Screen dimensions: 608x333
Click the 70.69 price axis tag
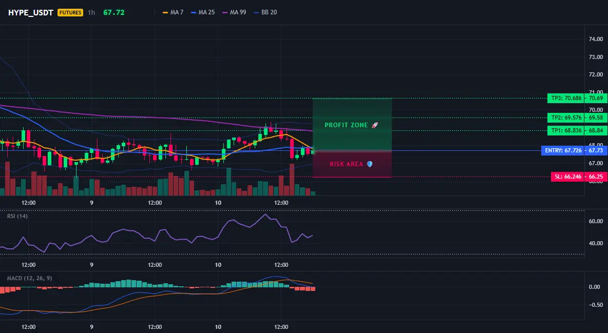(x=596, y=98)
